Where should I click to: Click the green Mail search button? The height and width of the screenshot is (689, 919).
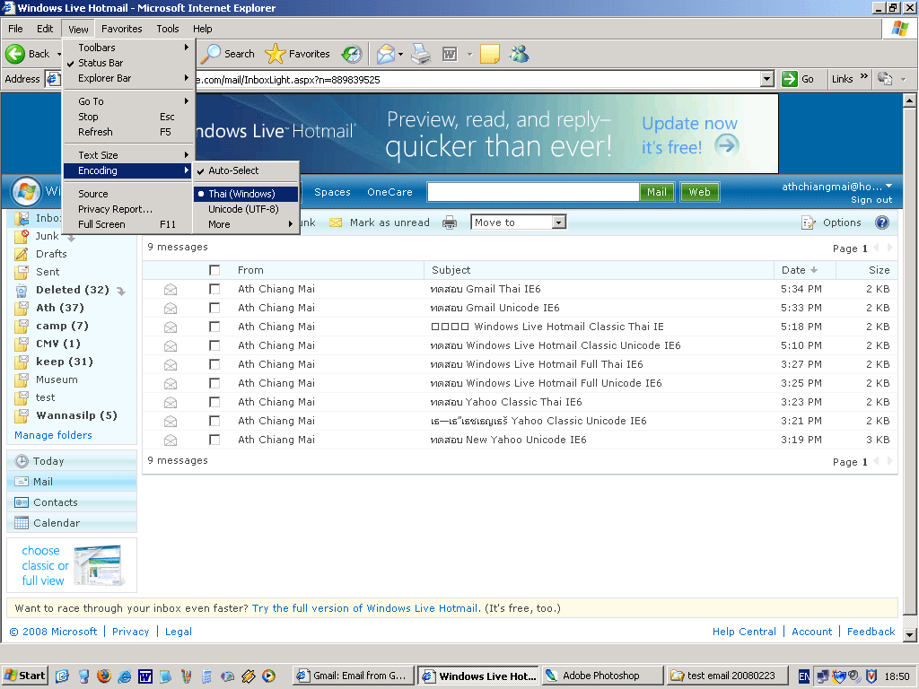[656, 192]
